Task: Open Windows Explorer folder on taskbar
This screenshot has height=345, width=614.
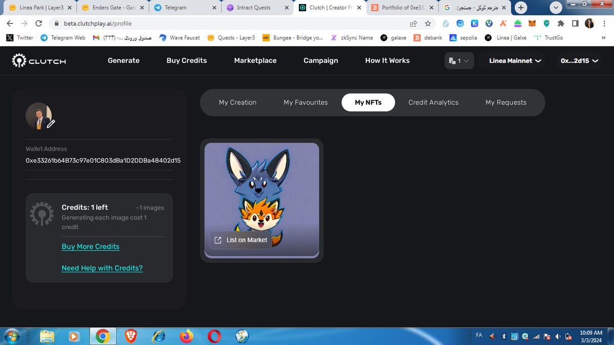Action: coord(47,336)
